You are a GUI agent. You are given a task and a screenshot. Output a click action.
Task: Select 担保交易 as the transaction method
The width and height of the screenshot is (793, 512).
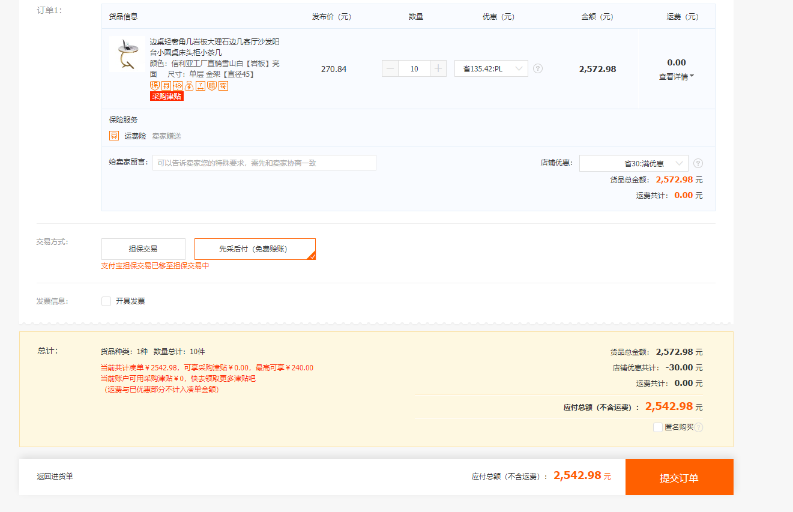tap(143, 249)
